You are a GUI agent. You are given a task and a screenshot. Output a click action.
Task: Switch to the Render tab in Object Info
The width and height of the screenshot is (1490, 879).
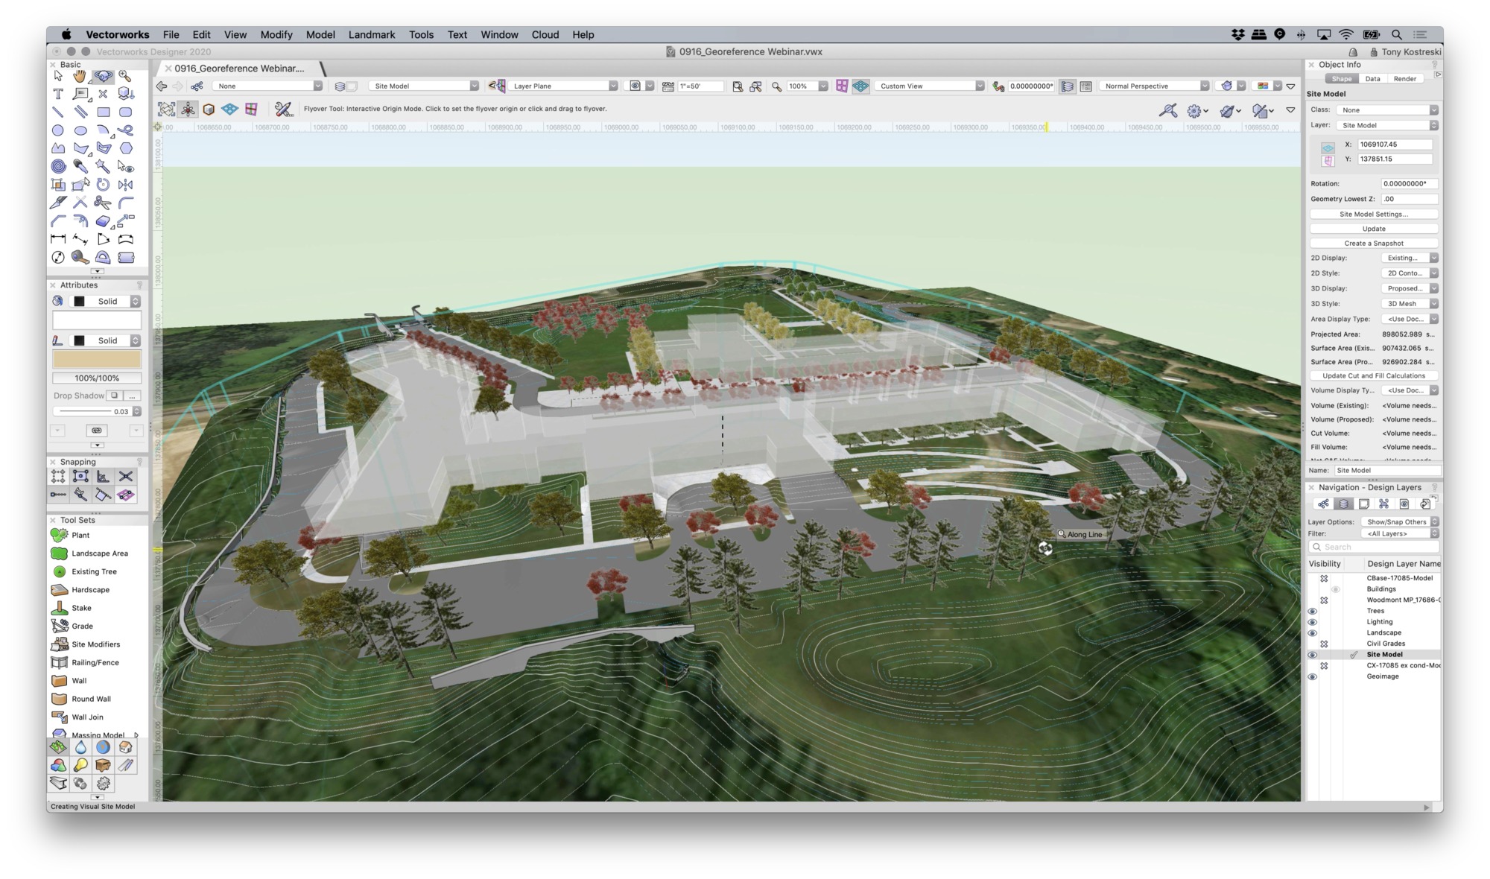tap(1405, 78)
